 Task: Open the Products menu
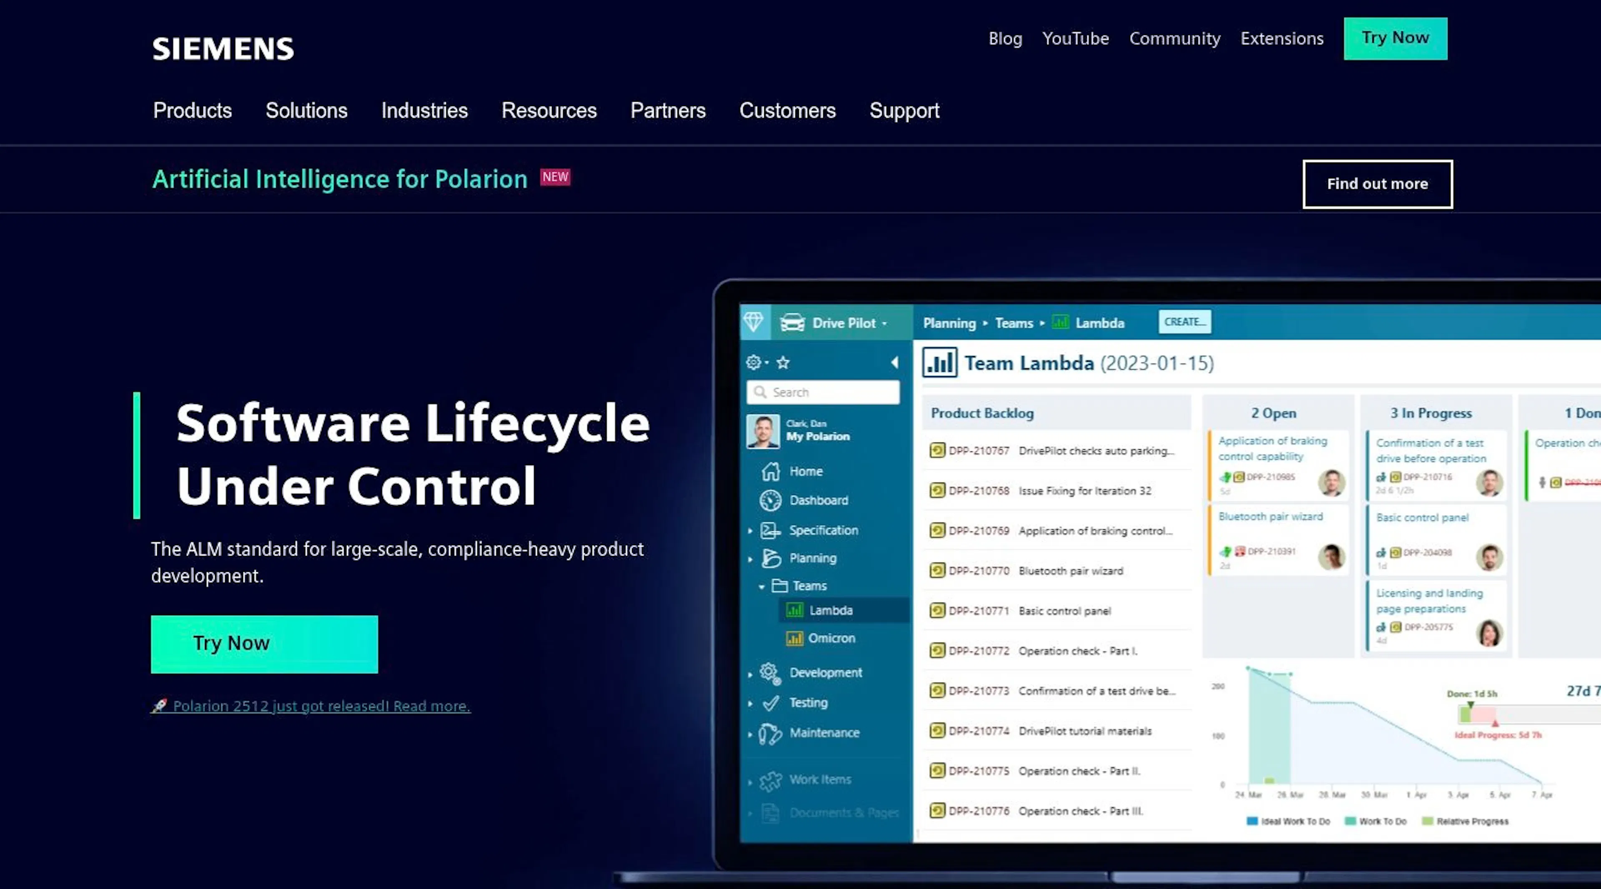[192, 110]
